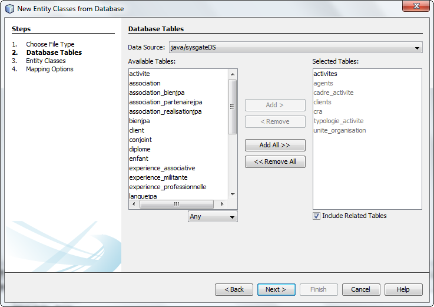Open Help for this wizard
The image size is (434, 307).
click(403, 289)
